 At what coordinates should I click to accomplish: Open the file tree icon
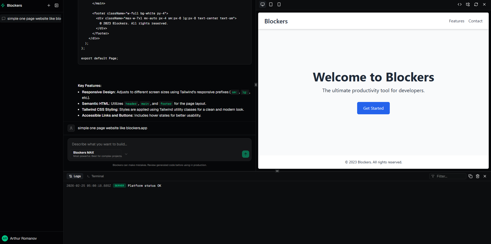[x=468, y=4]
